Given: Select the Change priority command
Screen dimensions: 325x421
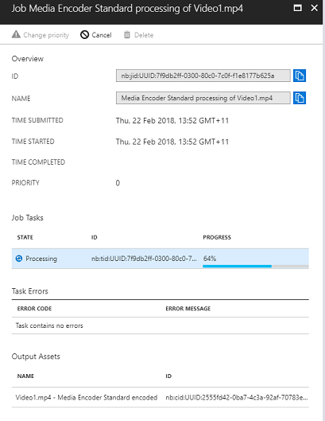Looking at the screenshot, I should coord(41,35).
